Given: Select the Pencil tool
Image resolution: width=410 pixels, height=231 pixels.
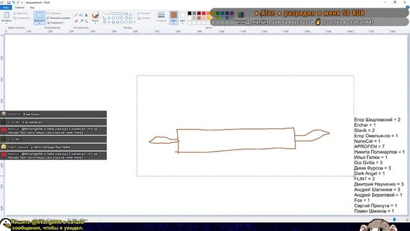Looking at the screenshot, I should pyautogui.click(x=76, y=15).
